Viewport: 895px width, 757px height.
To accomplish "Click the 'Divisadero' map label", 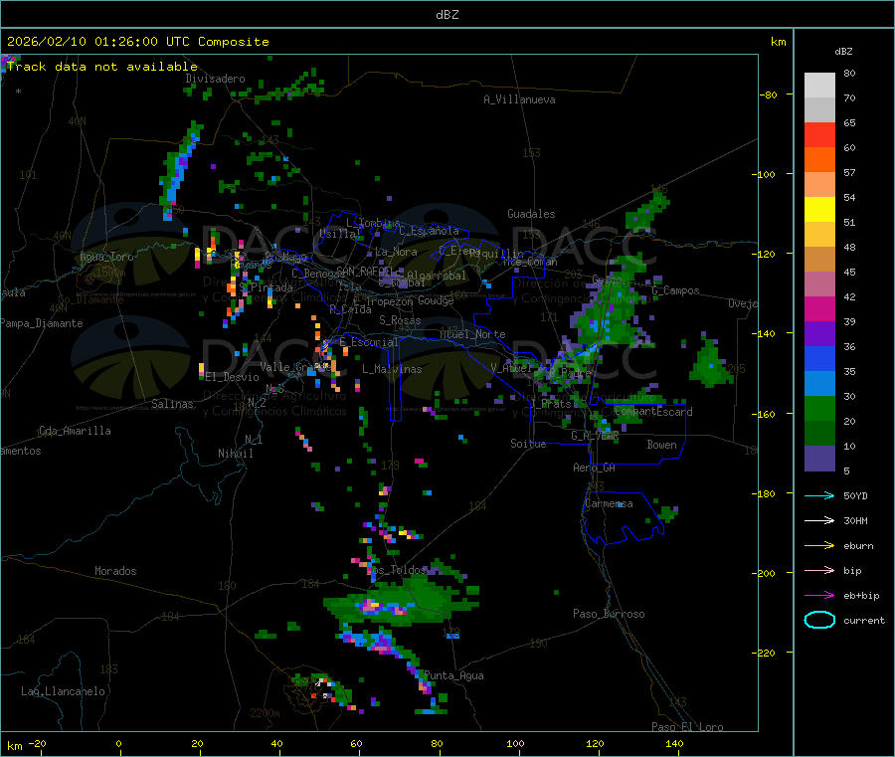I will click(x=215, y=79).
